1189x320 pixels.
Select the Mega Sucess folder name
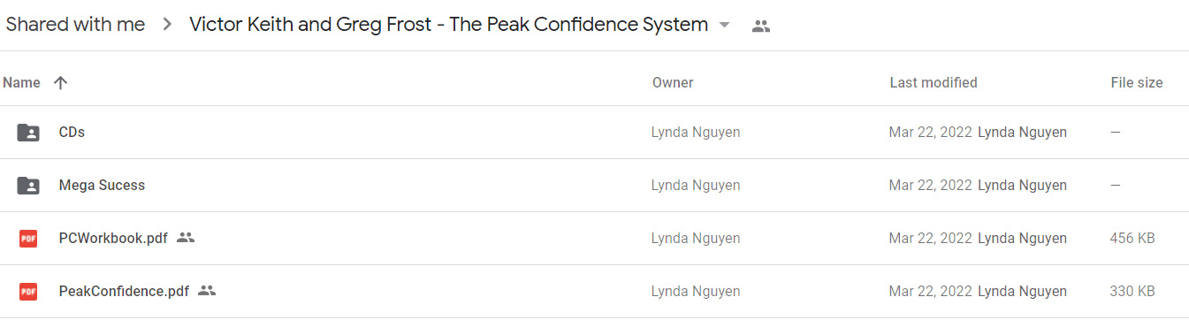coord(102,186)
